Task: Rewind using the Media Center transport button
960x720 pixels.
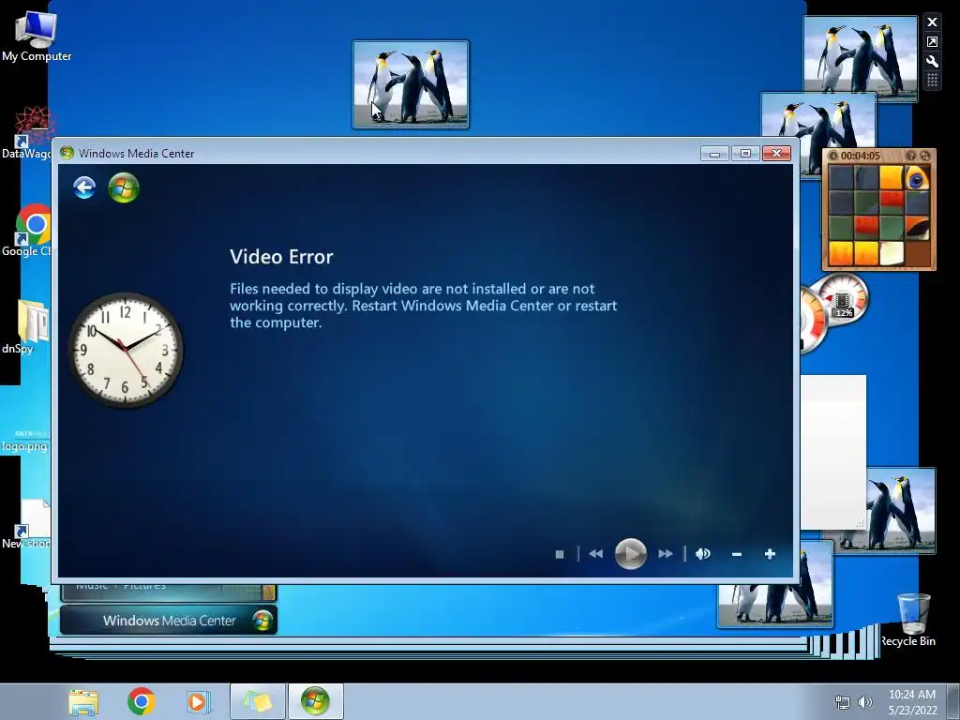Action: point(595,554)
